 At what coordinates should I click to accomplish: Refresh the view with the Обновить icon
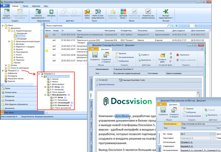51,11
